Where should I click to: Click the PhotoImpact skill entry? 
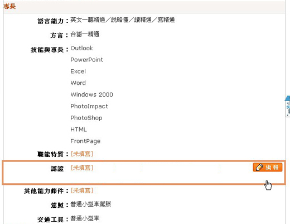tap(89, 106)
